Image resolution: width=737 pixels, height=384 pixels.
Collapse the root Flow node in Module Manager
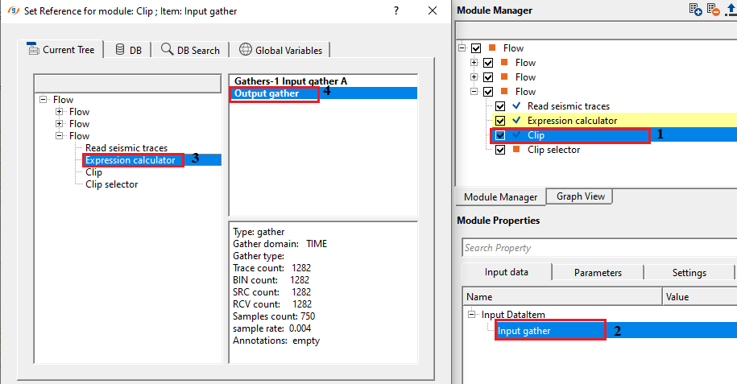462,48
